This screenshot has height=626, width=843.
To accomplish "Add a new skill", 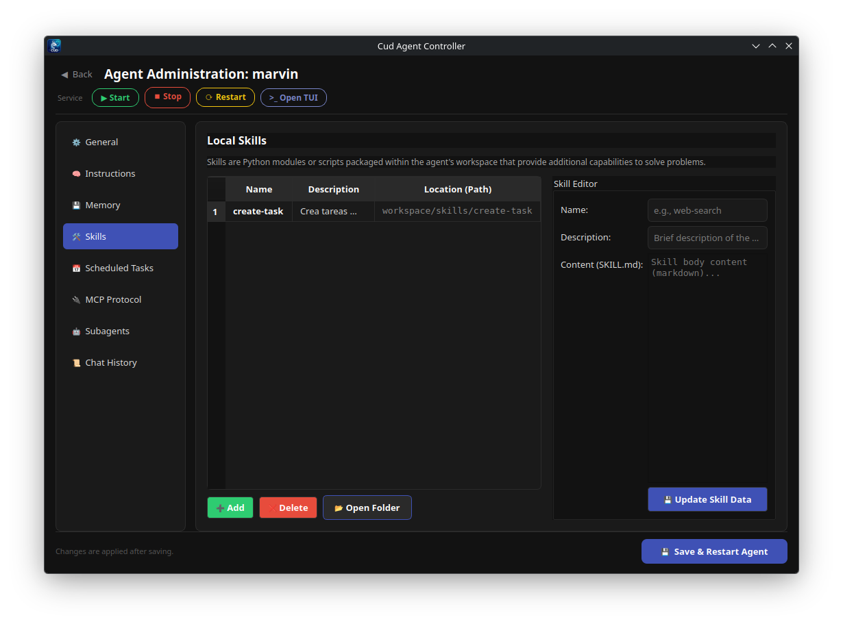I will coord(230,508).
